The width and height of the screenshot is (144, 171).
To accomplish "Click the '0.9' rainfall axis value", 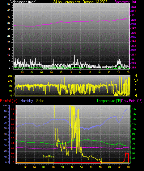I will [x=13, y=119].
